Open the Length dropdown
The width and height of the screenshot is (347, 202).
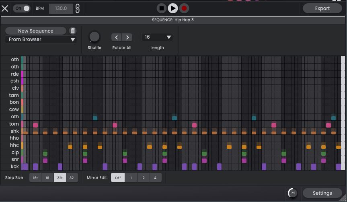pyautogui.click(x=157, y=37)
